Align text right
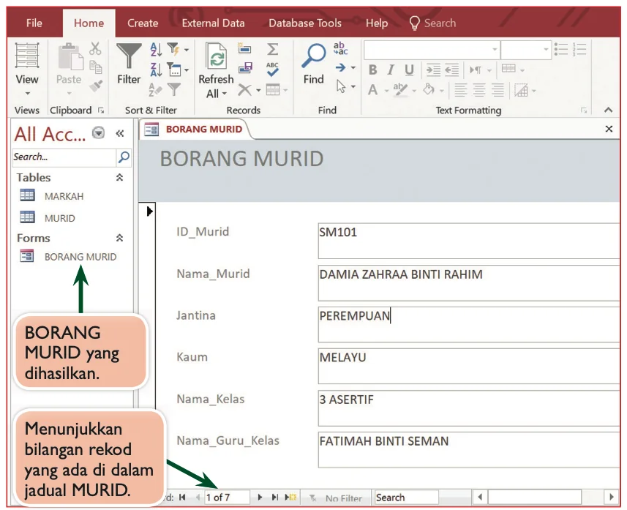Screen dimensions: 627x510 pyautogui.click(x=498, y=90)
